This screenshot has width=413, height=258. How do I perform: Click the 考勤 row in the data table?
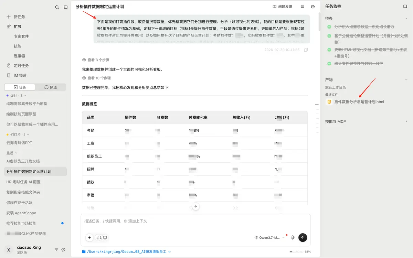click(x=195, y=131)
